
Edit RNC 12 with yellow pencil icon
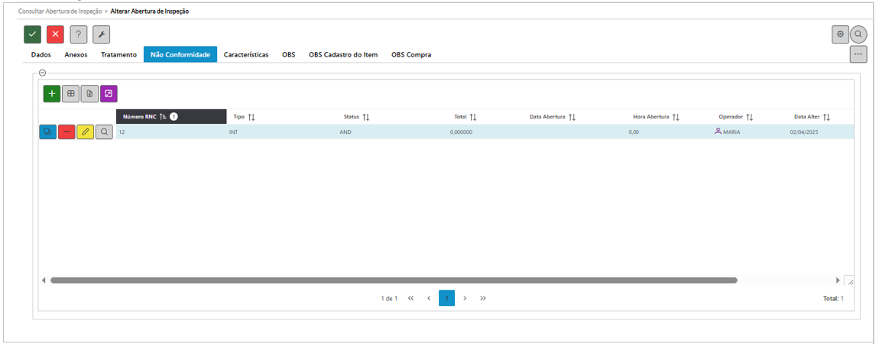(85, 131)
